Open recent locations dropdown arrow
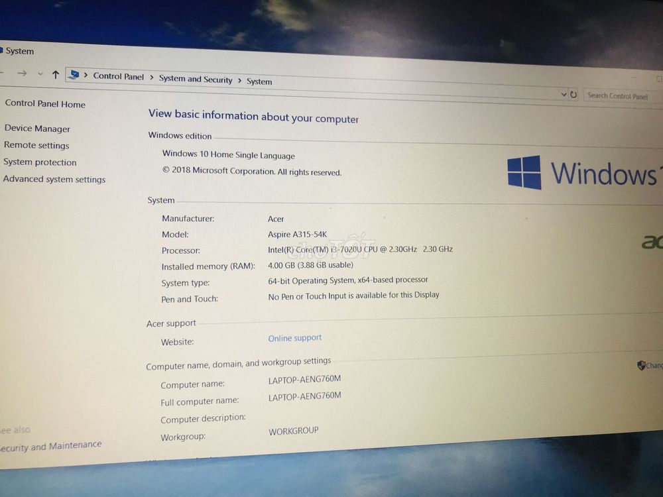The image size is (663, 497). pos(40,74)
